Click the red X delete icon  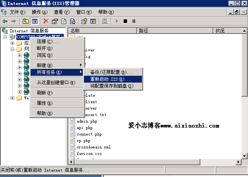46,21
